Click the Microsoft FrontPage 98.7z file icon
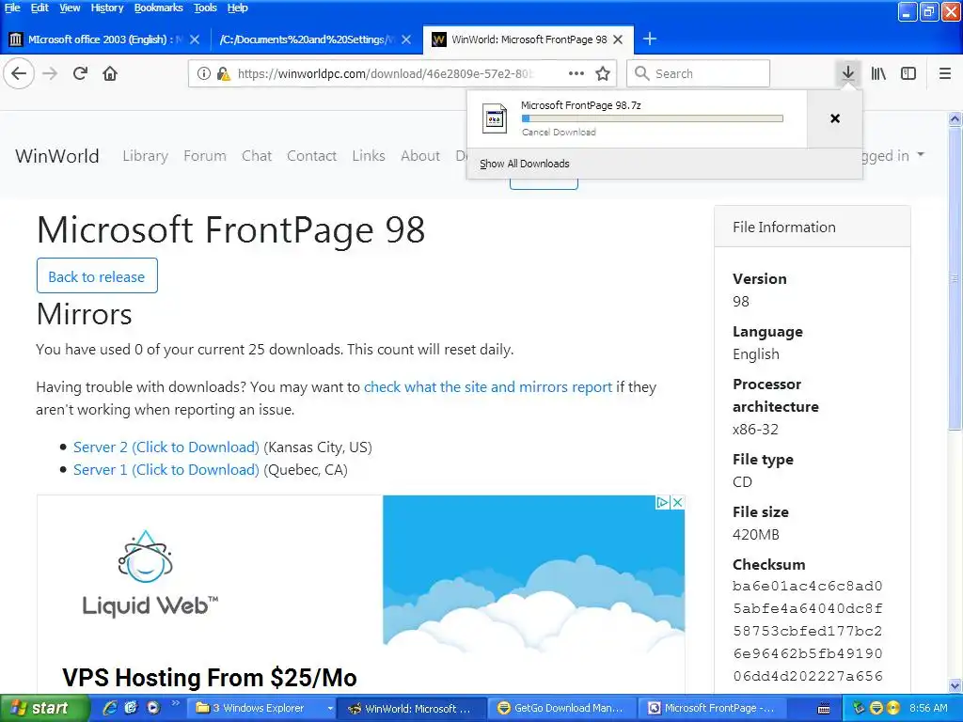The height and width of the screenshot is (722, 963). [x=495, y=118]
